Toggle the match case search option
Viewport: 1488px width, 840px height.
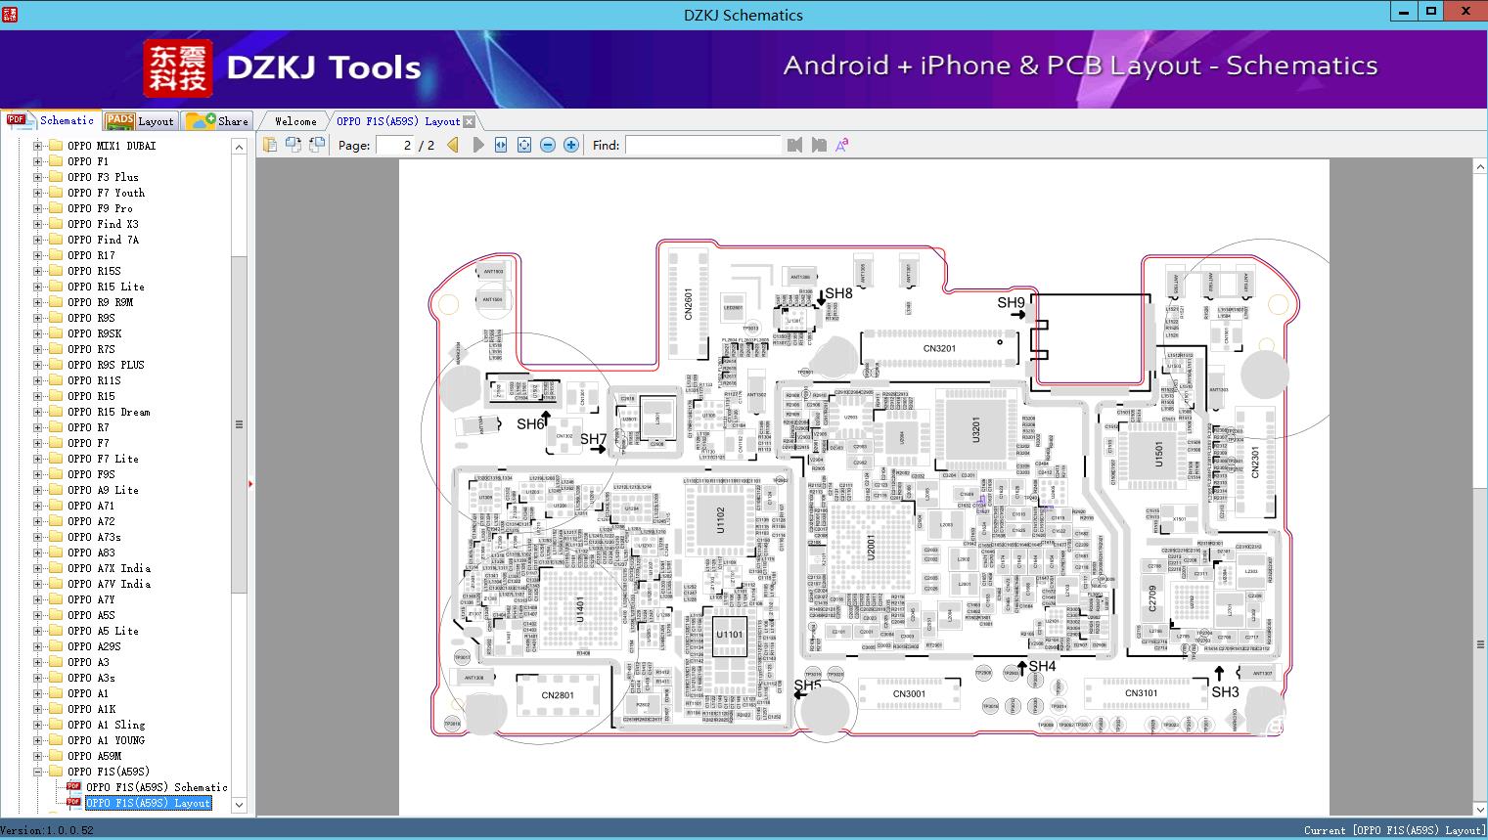841,145
